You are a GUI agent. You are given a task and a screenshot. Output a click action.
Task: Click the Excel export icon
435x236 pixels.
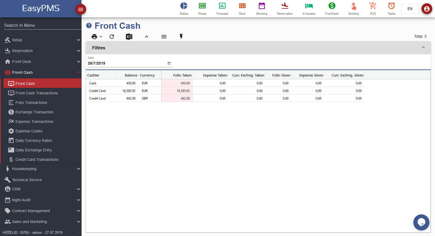[x=129, y=37]
